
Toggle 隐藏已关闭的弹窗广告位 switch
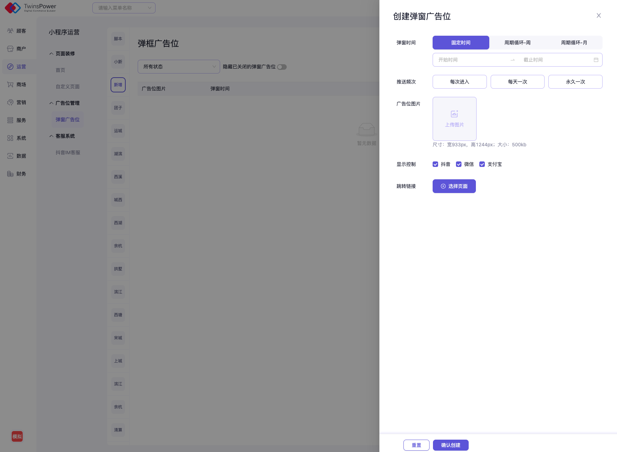tap(282, 67)
